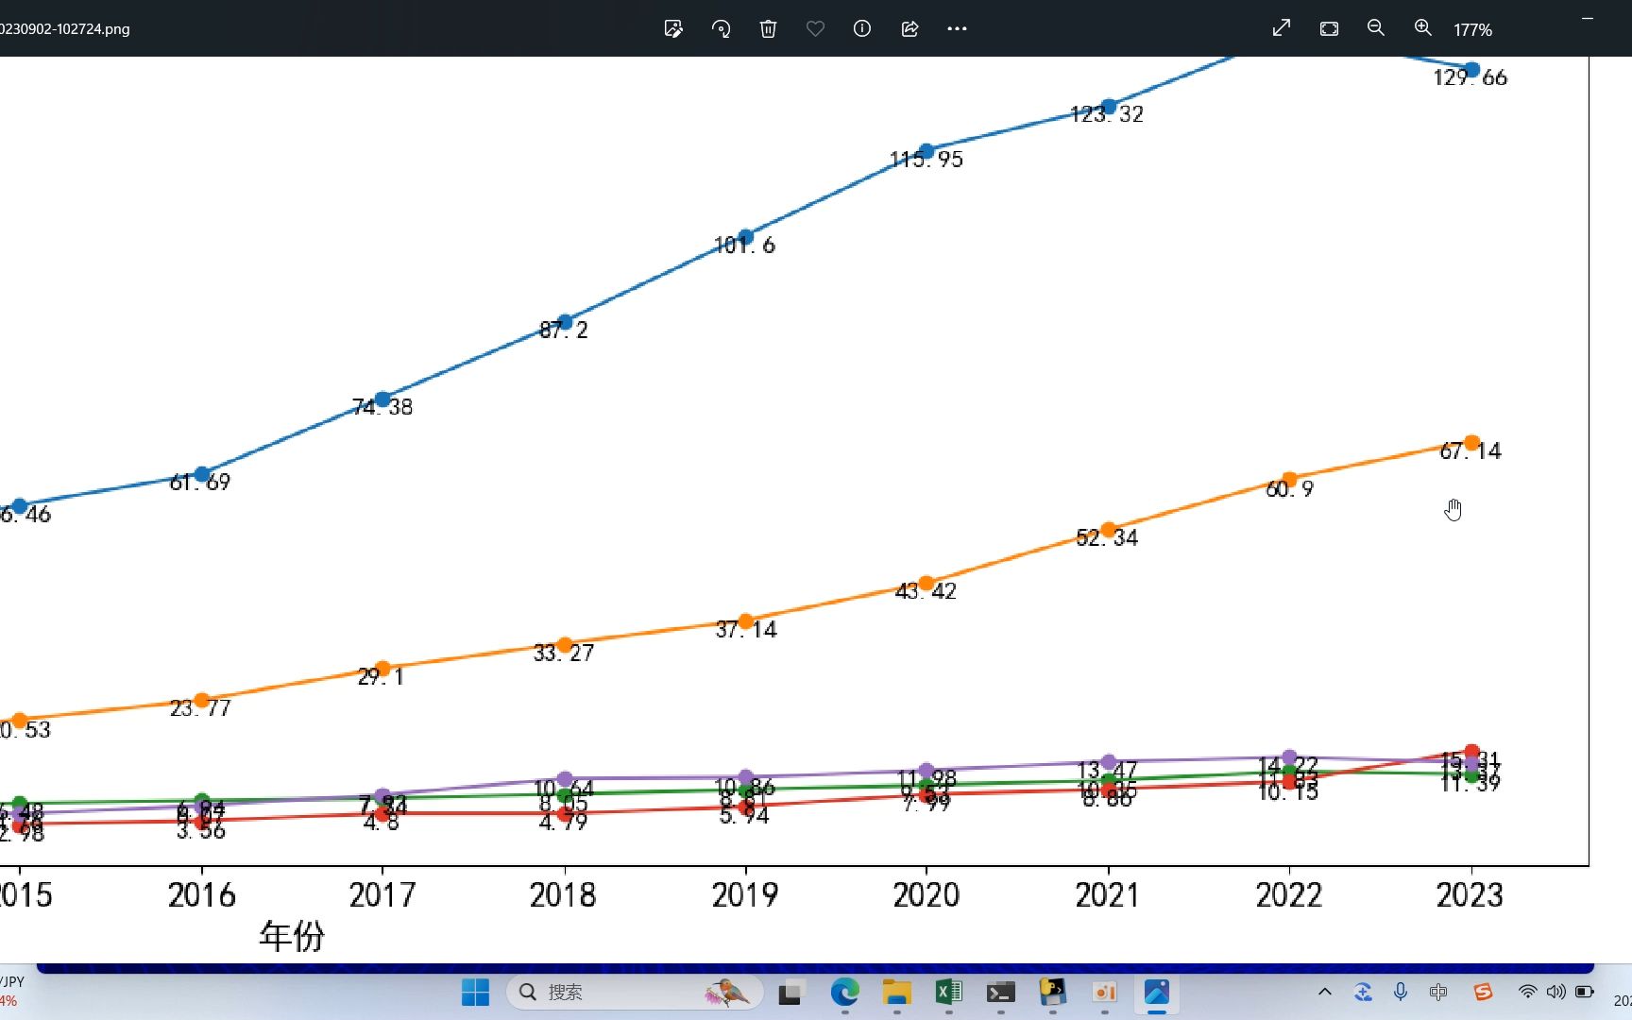Image resolution: width=1632 pixels, height=1020 pixels.
Task: Open the Wi-Fi network settings
Action: click(1527, 992)
